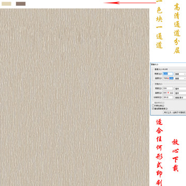This screenshot has height=186, width=186.
Task: Click the dark brown color swatch
Action: pos(21,4)
